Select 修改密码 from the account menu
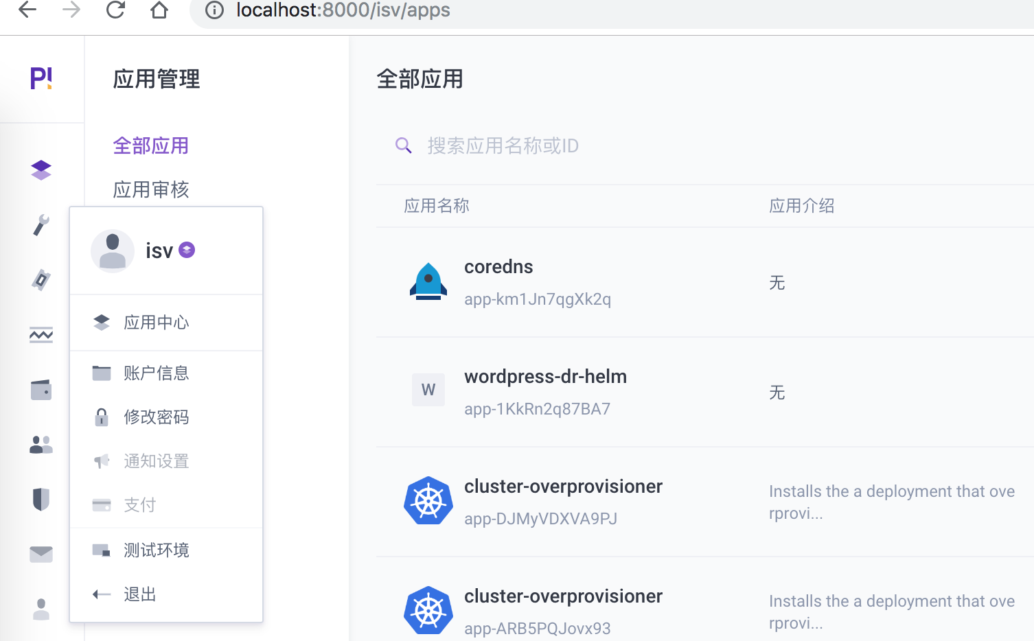 (156, 417)
